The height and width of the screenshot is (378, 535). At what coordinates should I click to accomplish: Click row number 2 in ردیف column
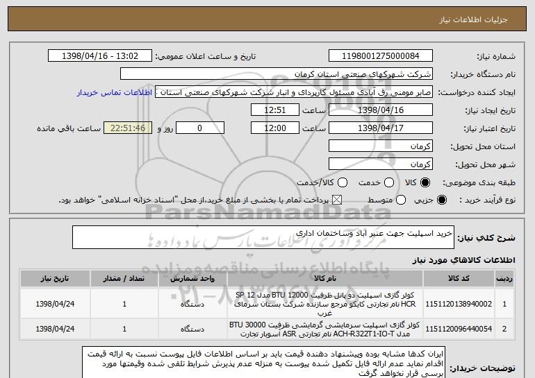coord(504,329)
